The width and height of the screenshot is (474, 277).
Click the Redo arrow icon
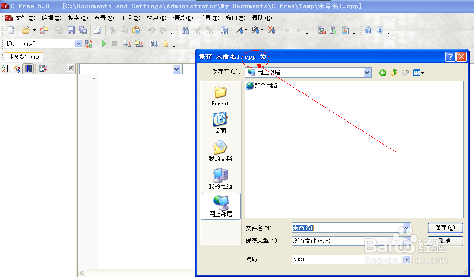163,30
